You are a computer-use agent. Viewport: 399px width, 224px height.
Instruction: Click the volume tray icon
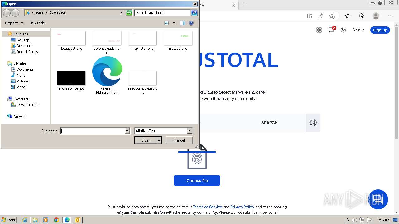pos(354,220)
